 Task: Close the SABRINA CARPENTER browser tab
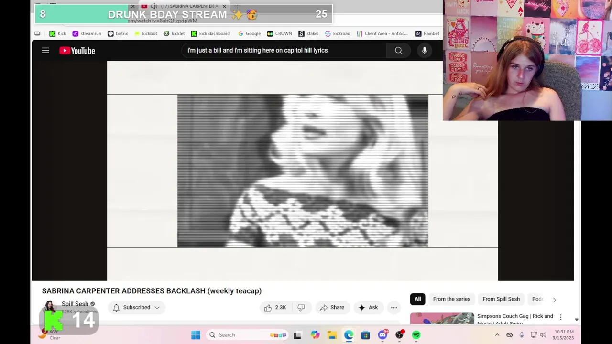point(224,6)
